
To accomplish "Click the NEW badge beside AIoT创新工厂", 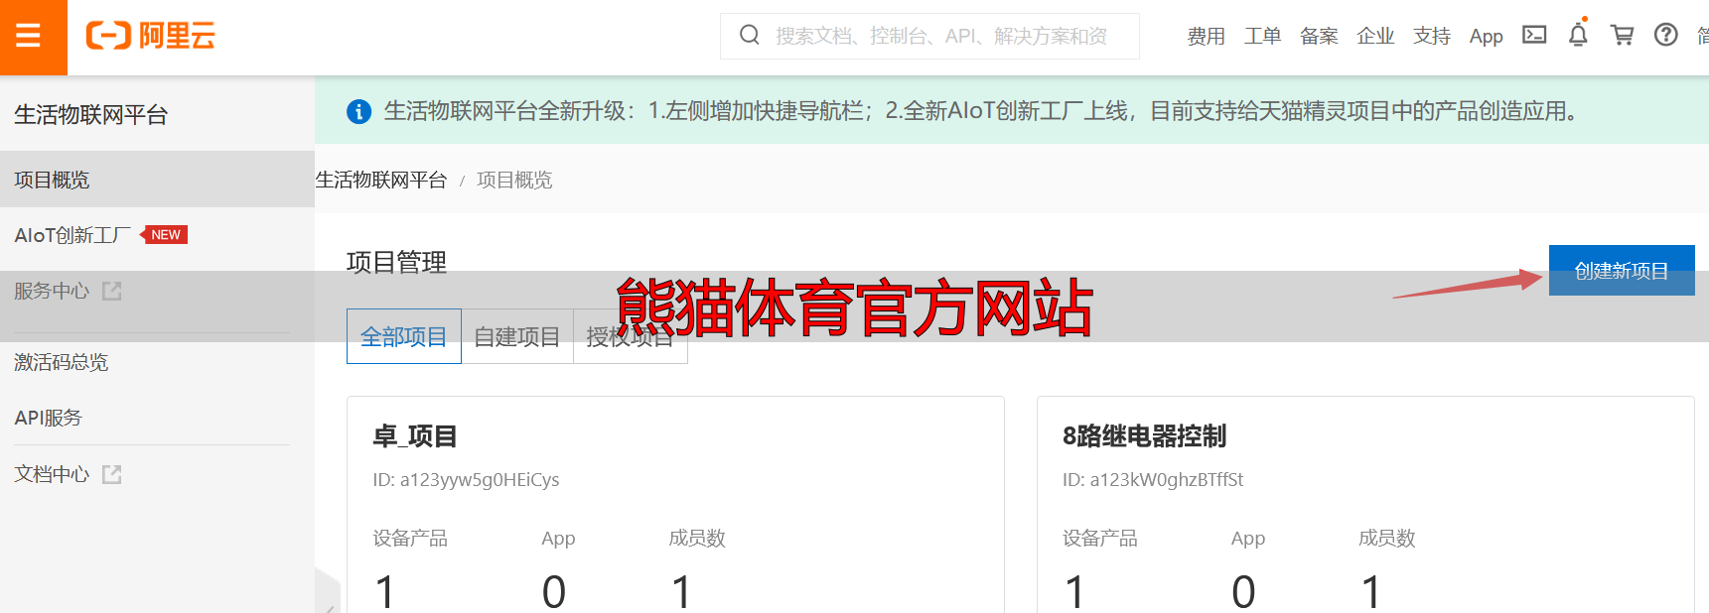I will click(164, 235).
